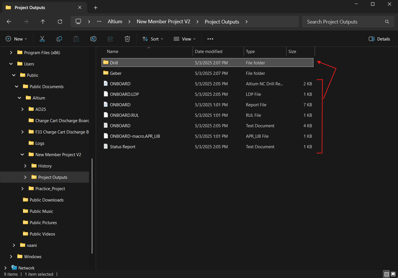This screenshot has height=278, width=398.
Task: Select the ONBOARD Altium NC Drill Report file
Action: 207,84
